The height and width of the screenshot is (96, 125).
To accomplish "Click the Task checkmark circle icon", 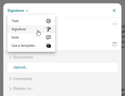I will [x=49, y=21].
